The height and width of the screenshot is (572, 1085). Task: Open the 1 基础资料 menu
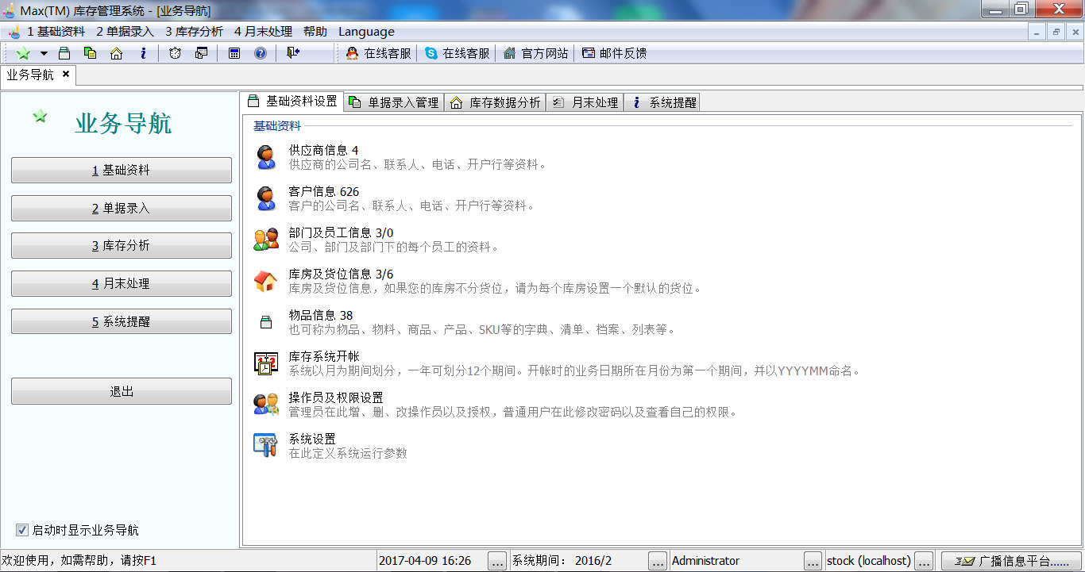pos(56,32)
